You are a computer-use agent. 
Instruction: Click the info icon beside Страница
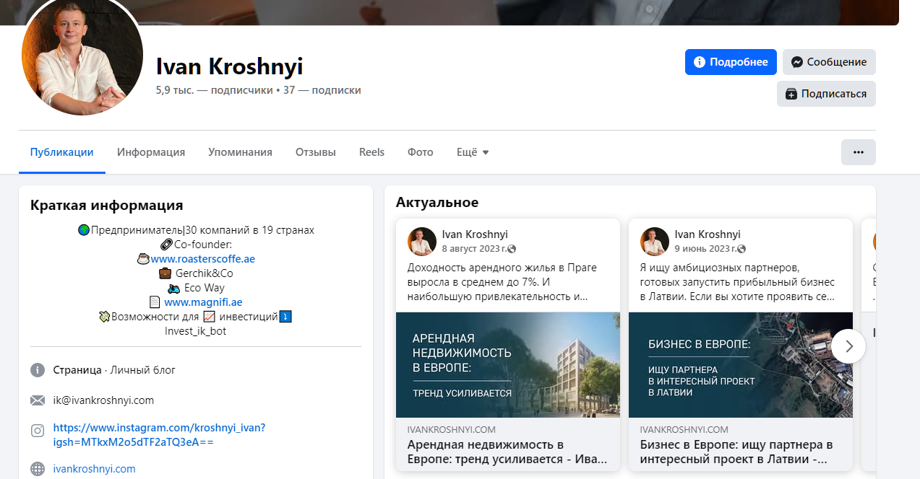point(38,370)
